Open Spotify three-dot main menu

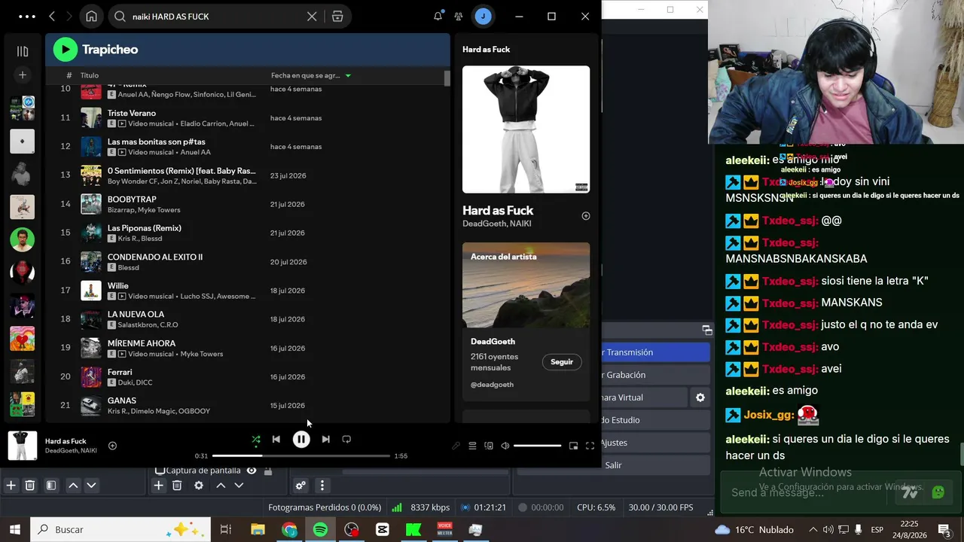[26, 17]
